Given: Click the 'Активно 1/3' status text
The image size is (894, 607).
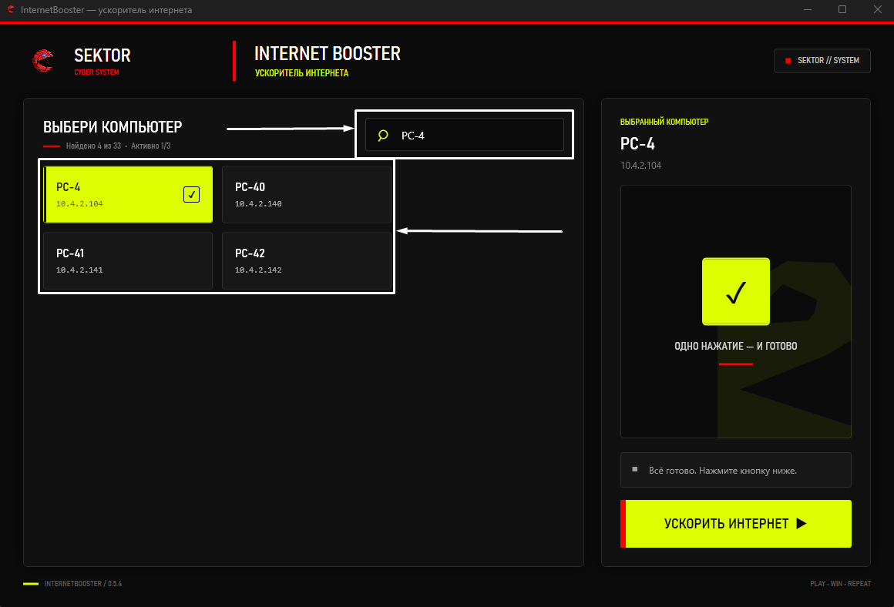Looking at the screenshot, I should point(150,146).
